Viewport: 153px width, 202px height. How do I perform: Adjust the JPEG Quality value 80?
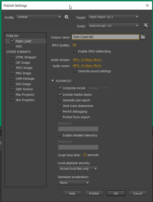click(x=75, y=45)
